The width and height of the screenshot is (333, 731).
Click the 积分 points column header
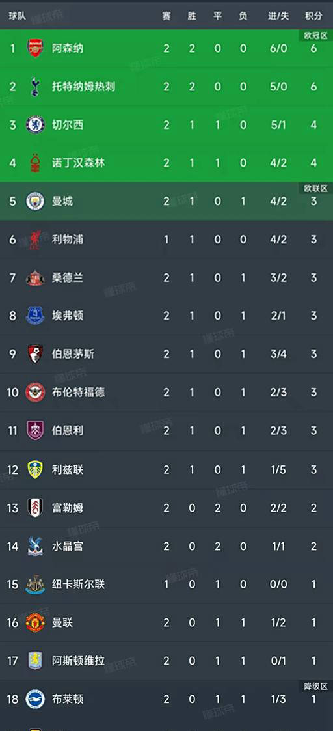pyautogui.click(x=313, y=16)
